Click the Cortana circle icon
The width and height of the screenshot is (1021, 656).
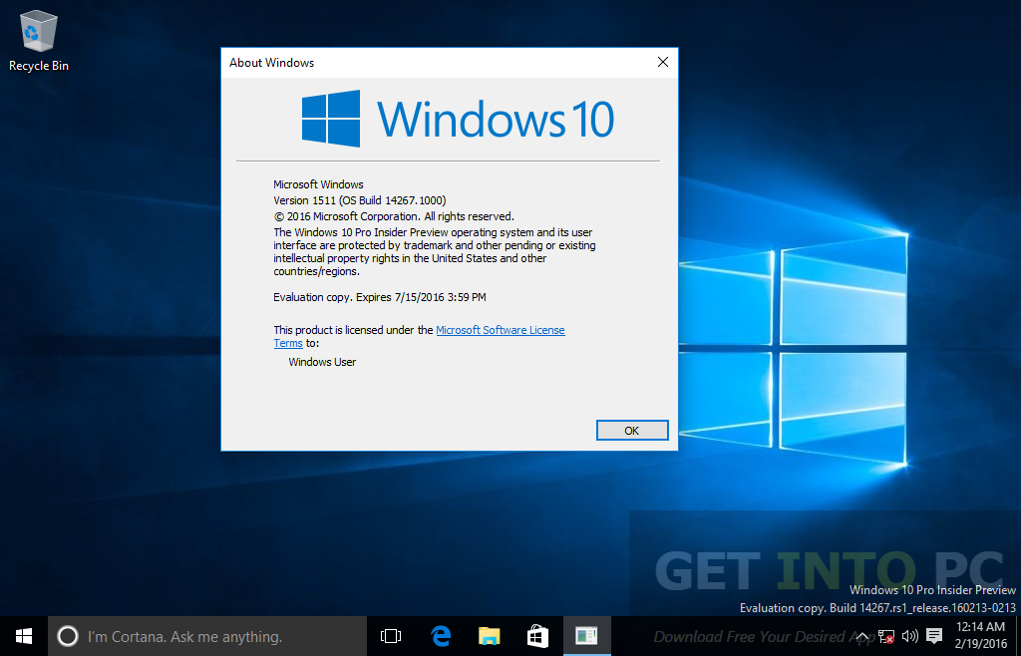coord(67,636)
